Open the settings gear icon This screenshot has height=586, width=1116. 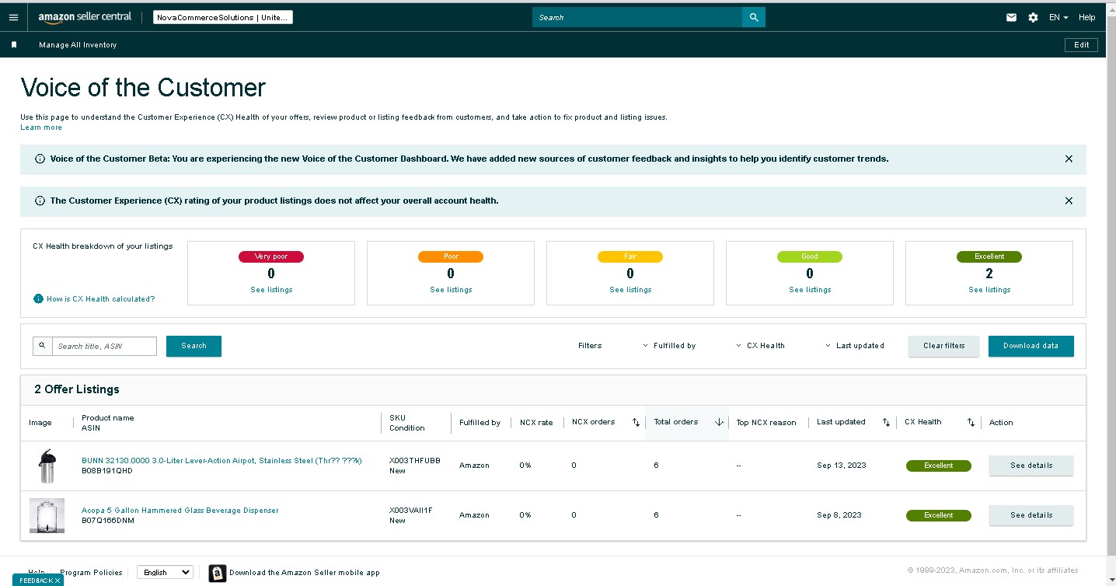1033,17
